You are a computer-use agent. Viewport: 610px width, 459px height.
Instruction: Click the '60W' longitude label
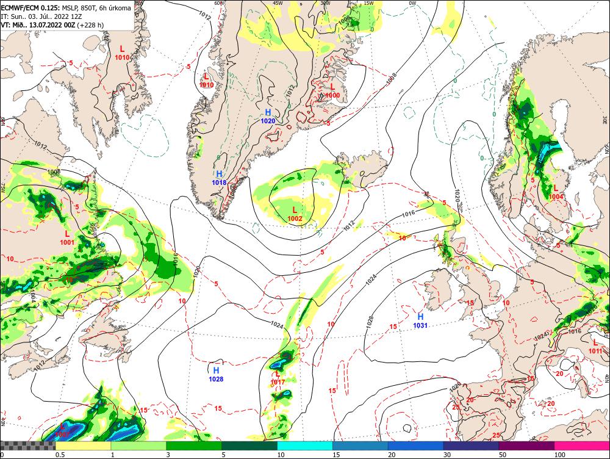pos(220,3)
